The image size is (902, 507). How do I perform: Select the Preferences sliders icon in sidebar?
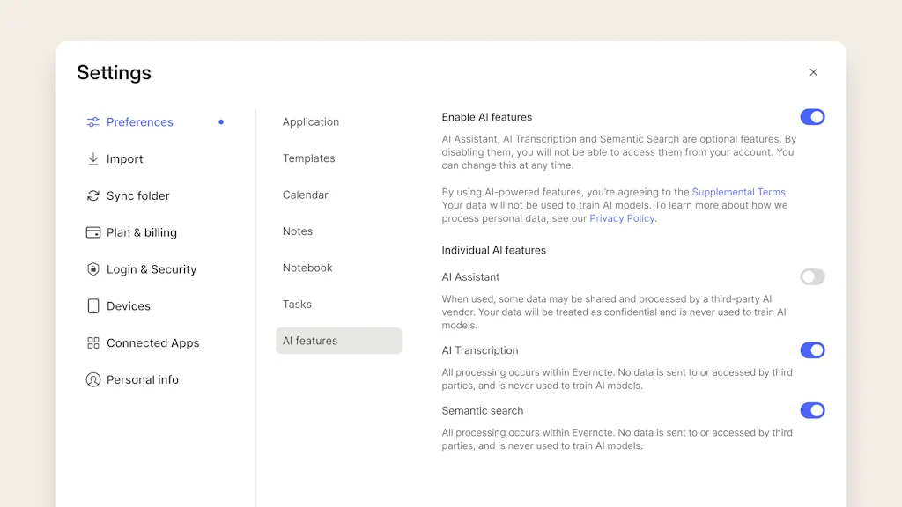tap(92, 122)
